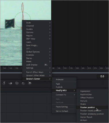The image size is (109, 123).
Task: Add a Text 3D node from toolbar
Action: click(4, 83)
